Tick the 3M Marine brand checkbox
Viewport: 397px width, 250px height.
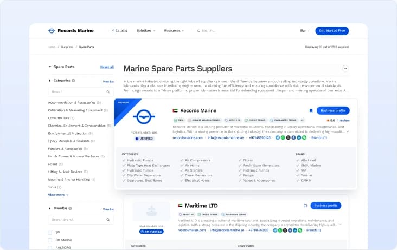tap(50, 240)
